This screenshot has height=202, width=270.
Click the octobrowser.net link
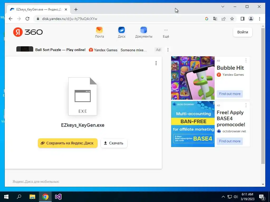coord(234,131)
